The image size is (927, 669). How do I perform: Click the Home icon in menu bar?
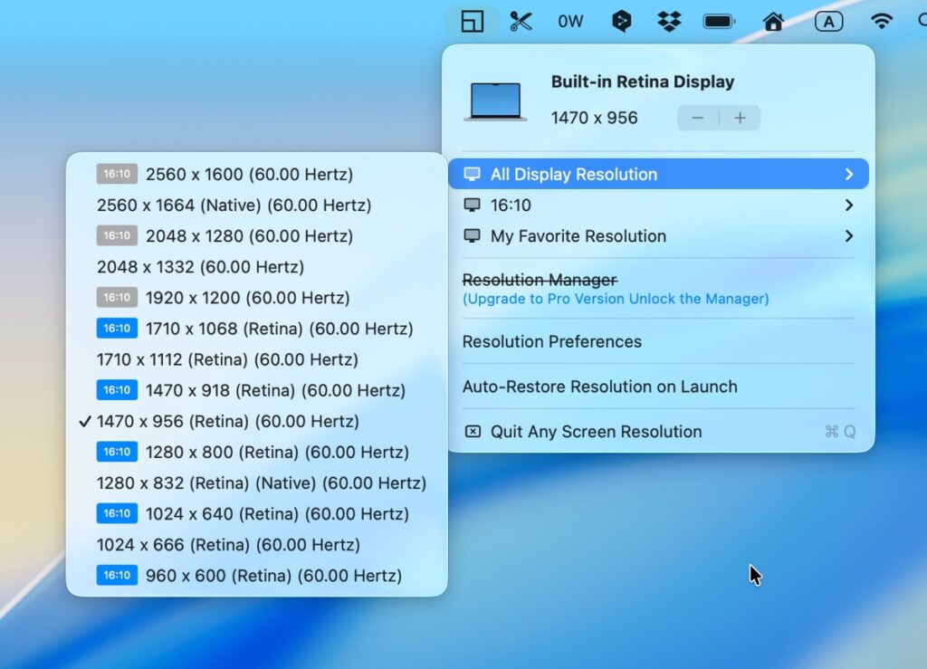pos(773,21)
